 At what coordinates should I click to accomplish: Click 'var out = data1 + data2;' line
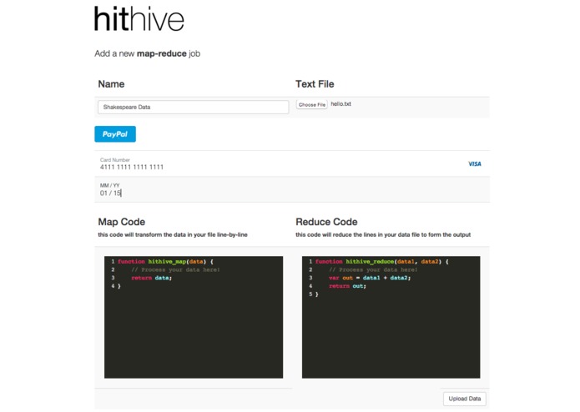[x=370, y=278]
